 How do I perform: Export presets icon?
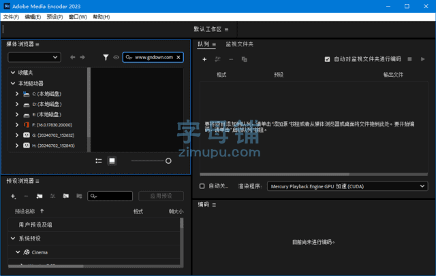click(79, 196)
